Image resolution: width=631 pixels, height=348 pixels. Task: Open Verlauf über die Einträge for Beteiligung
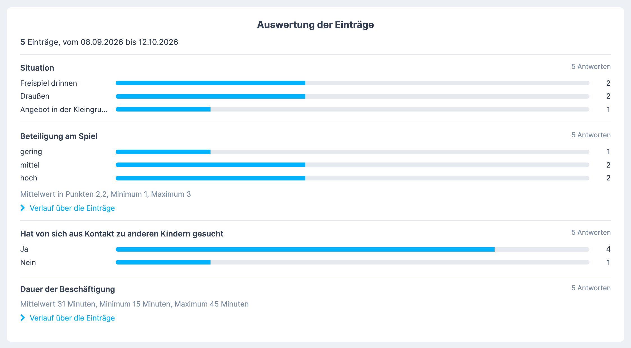tap(72, 208)
